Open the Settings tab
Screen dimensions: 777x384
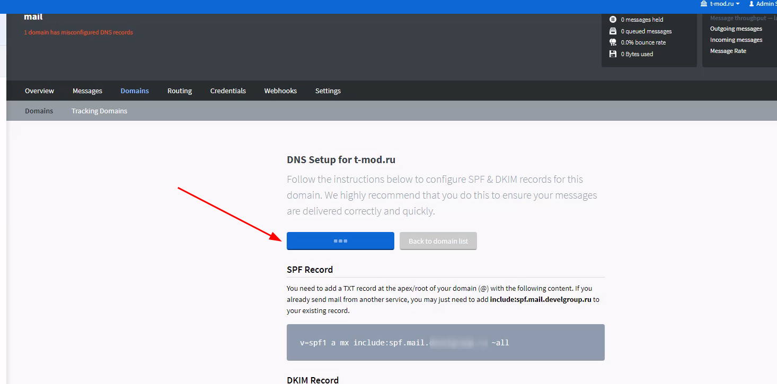328,90
